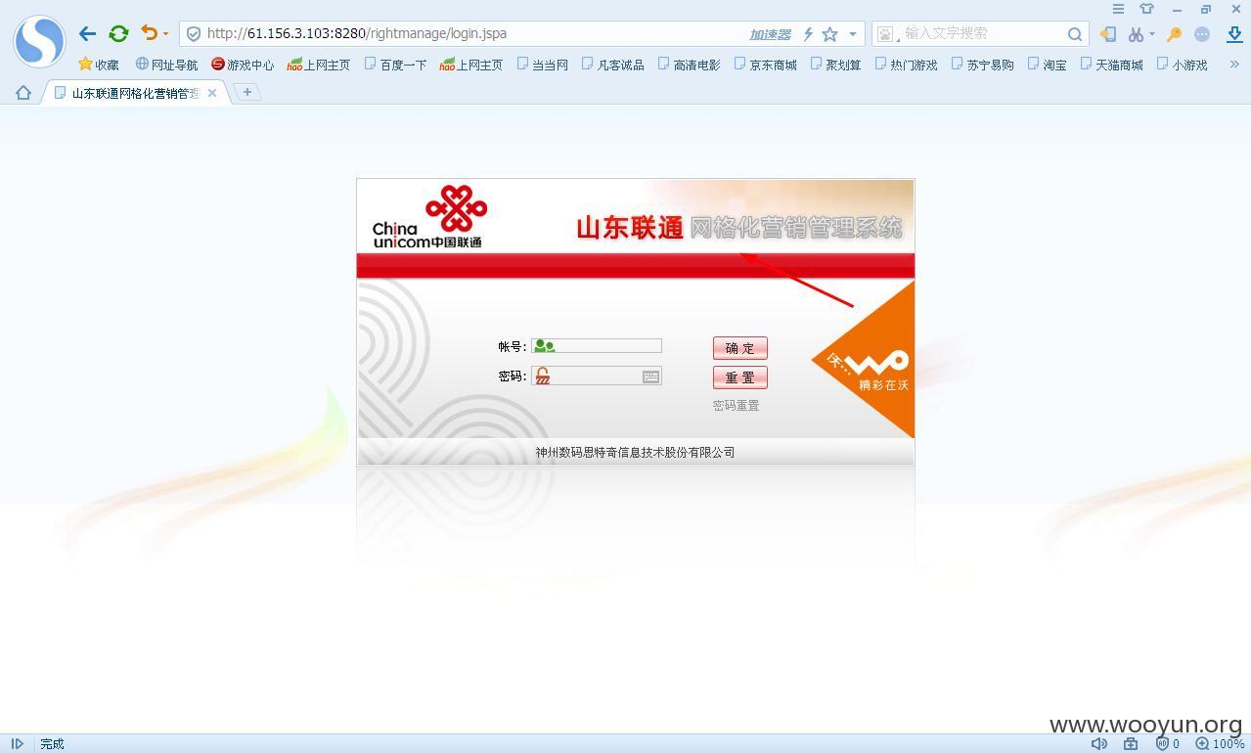Image resolution: width=1251 pixels, height=753 pixels.
Task: Click the scissors screenshot tool
Action: click(1135, 34)
